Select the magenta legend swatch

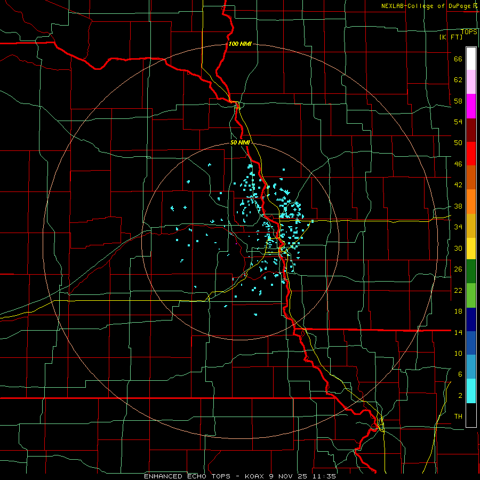coord(471,106)
